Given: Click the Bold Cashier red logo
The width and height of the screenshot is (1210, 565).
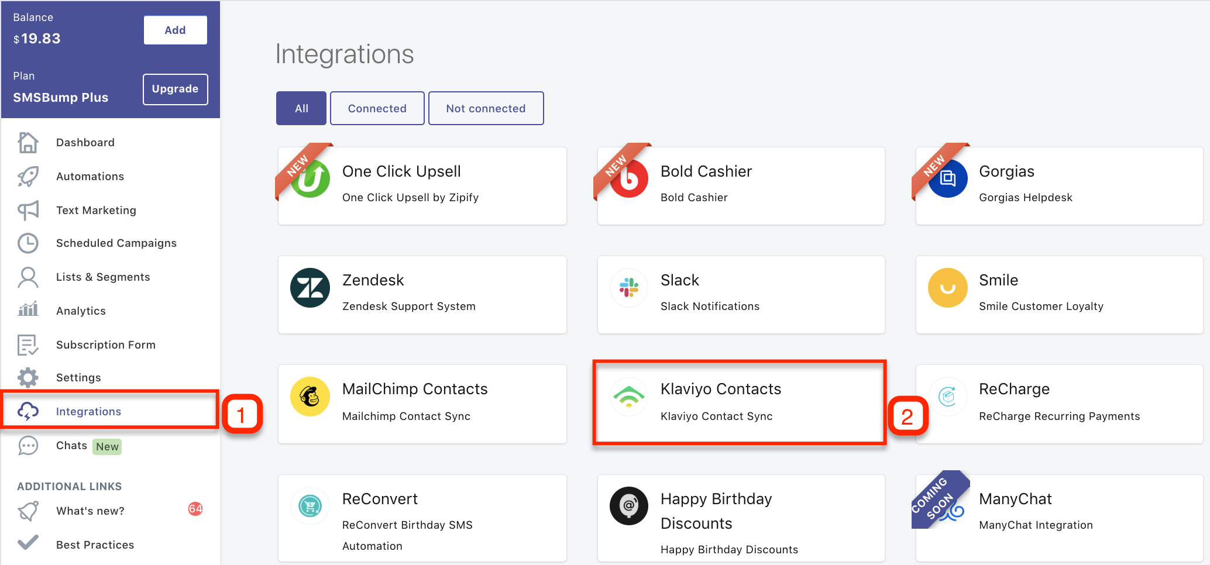Looking at the screenshot, I should [x=629, y=178].
